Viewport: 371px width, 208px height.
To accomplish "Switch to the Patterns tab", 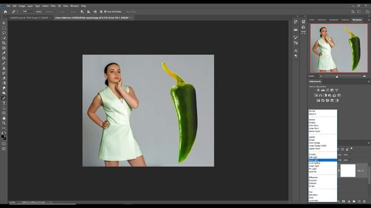I will (x=345, y=20).
